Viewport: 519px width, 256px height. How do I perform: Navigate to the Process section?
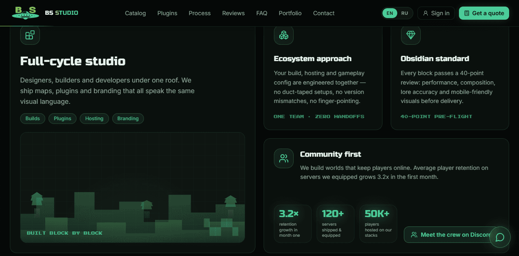click(200, 13)
